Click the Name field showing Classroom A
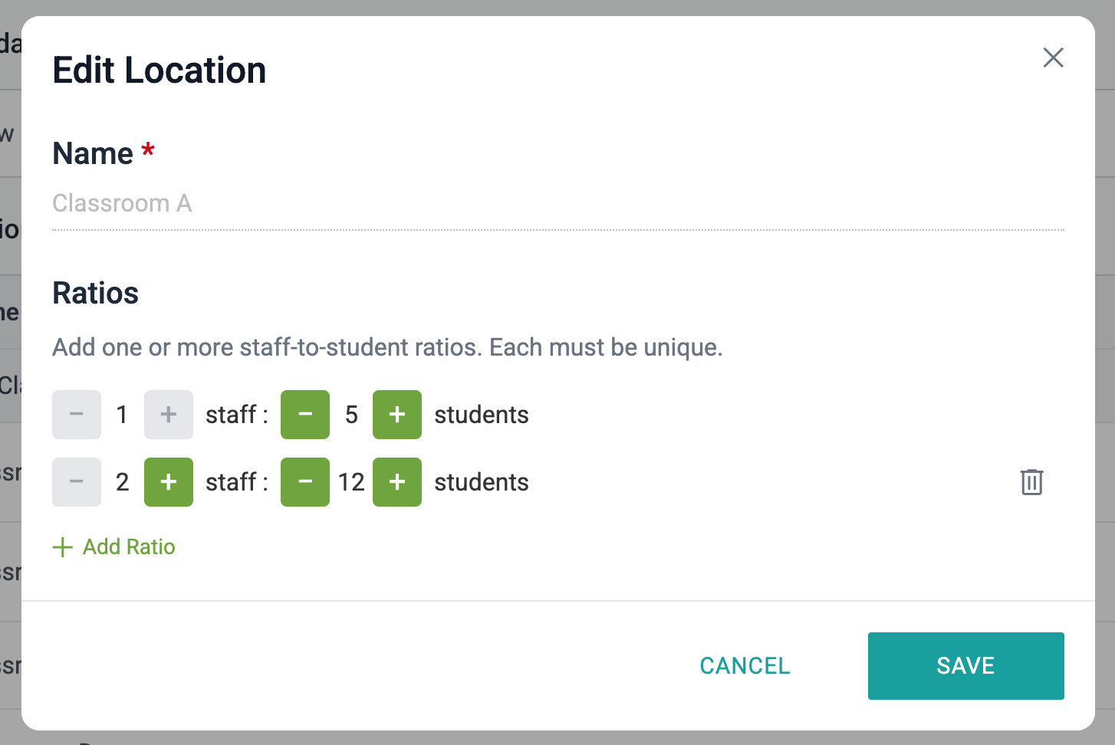The width and height of the screenshot is (1115, 745). click(557, 204)
